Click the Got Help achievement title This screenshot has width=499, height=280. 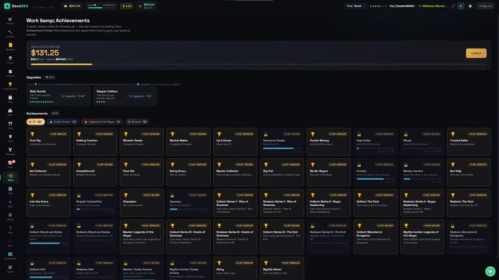tap(456, 171)
